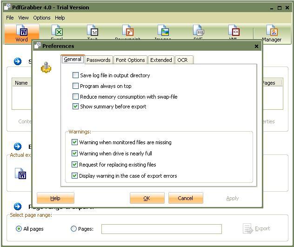Open the Help menu
294x247 pixels.
[60, 18]
